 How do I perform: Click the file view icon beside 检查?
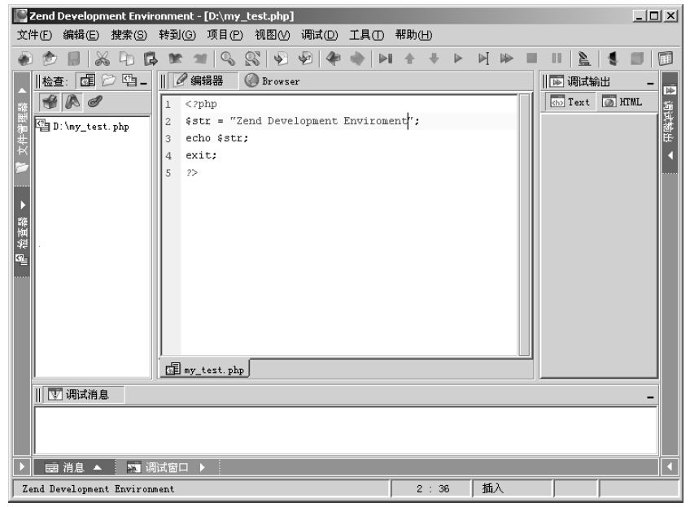(88, 80)
